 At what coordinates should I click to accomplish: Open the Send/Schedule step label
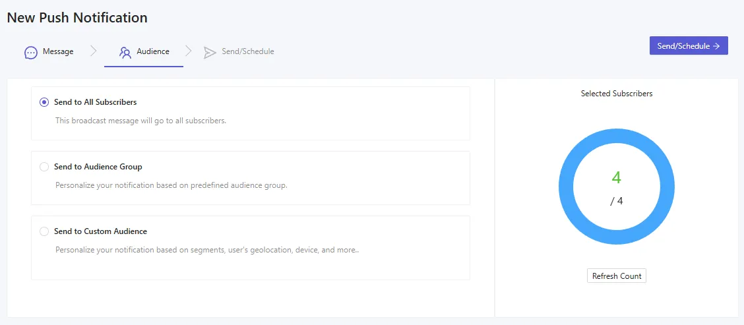pos(247,51)
